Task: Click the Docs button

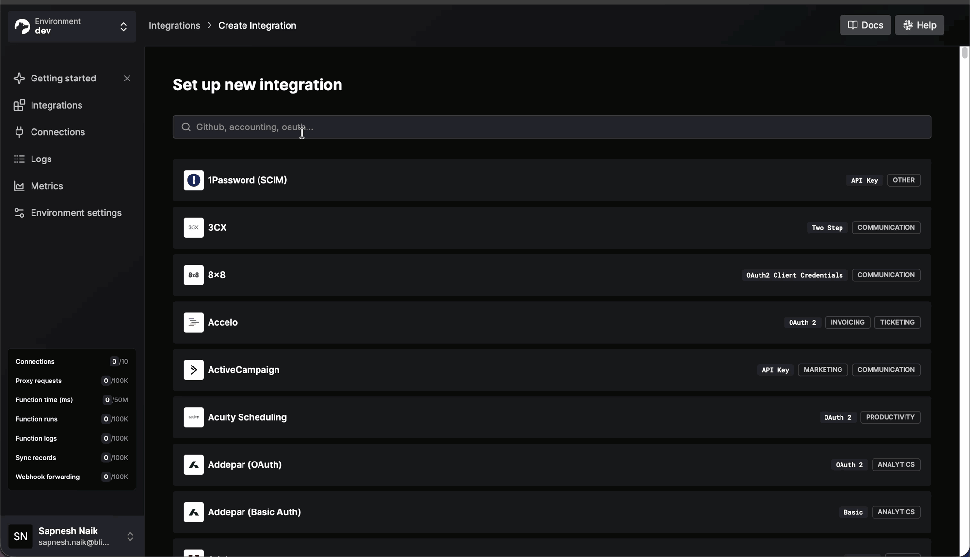Action: pyautogui.click(x=865, y=25)
